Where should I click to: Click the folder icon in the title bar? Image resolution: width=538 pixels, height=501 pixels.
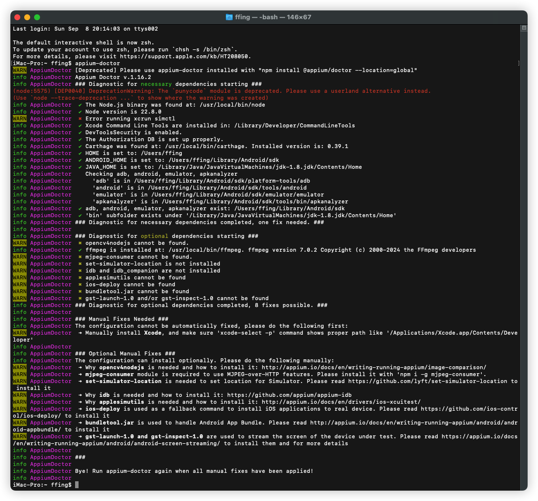tap(229, 17)
